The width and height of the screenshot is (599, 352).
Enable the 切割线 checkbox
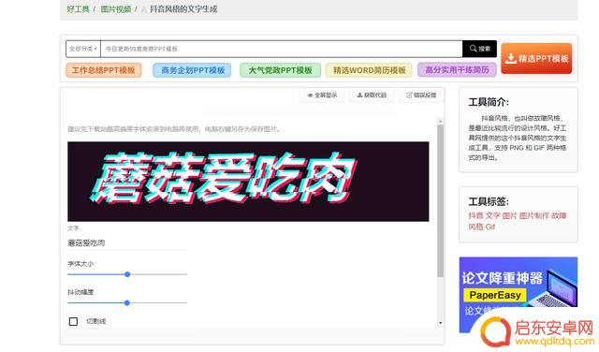point(73,321)
